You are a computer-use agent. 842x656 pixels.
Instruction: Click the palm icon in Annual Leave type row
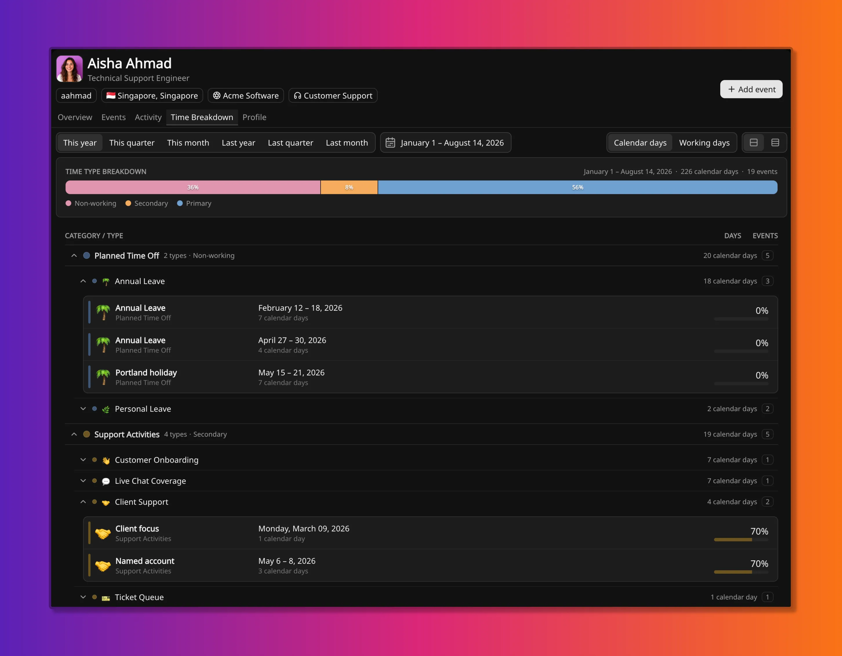(106, 281)
